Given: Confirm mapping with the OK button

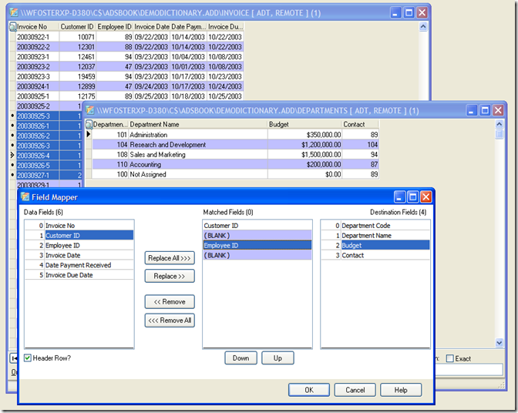Looking at the screenshot, I should coord(309,390).
